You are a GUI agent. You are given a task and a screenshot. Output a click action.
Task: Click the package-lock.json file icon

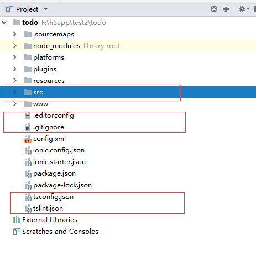(x=28, y=185)
